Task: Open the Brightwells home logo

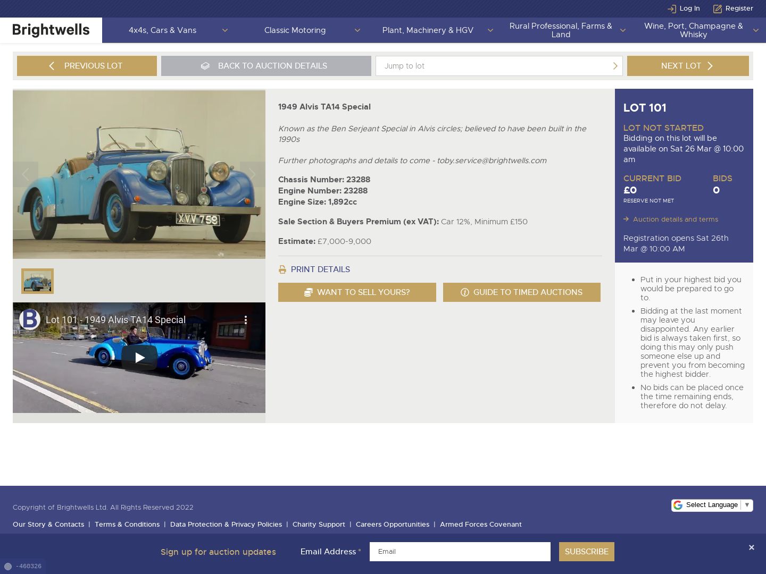Action: coord(51,30)
